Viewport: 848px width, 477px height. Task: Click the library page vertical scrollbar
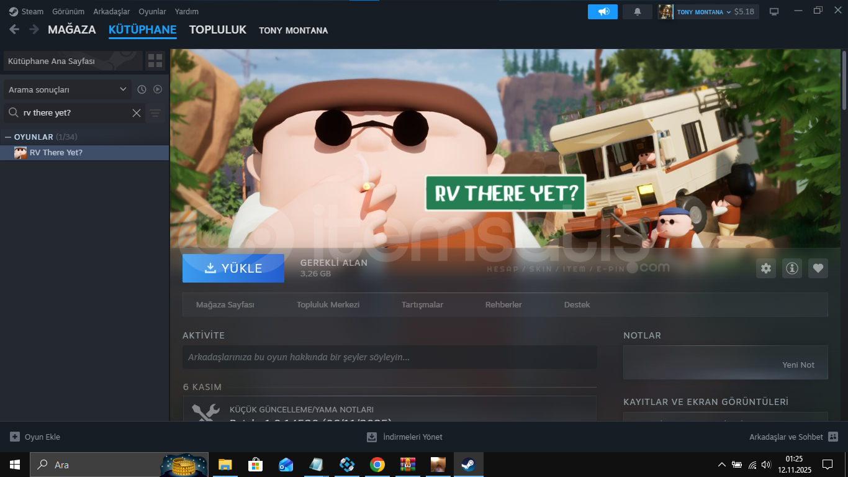[x=844, y=81]
